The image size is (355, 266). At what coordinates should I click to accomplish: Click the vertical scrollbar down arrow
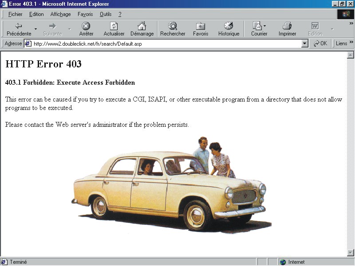(350, 253)
